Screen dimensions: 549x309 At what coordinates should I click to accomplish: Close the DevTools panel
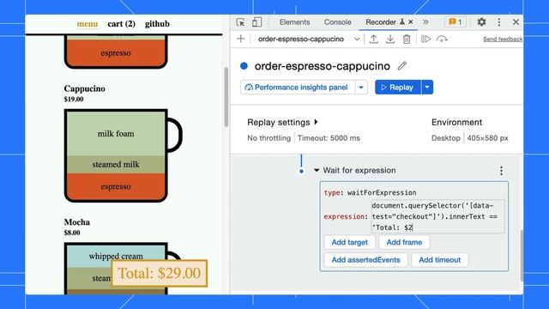click(516, 22)
